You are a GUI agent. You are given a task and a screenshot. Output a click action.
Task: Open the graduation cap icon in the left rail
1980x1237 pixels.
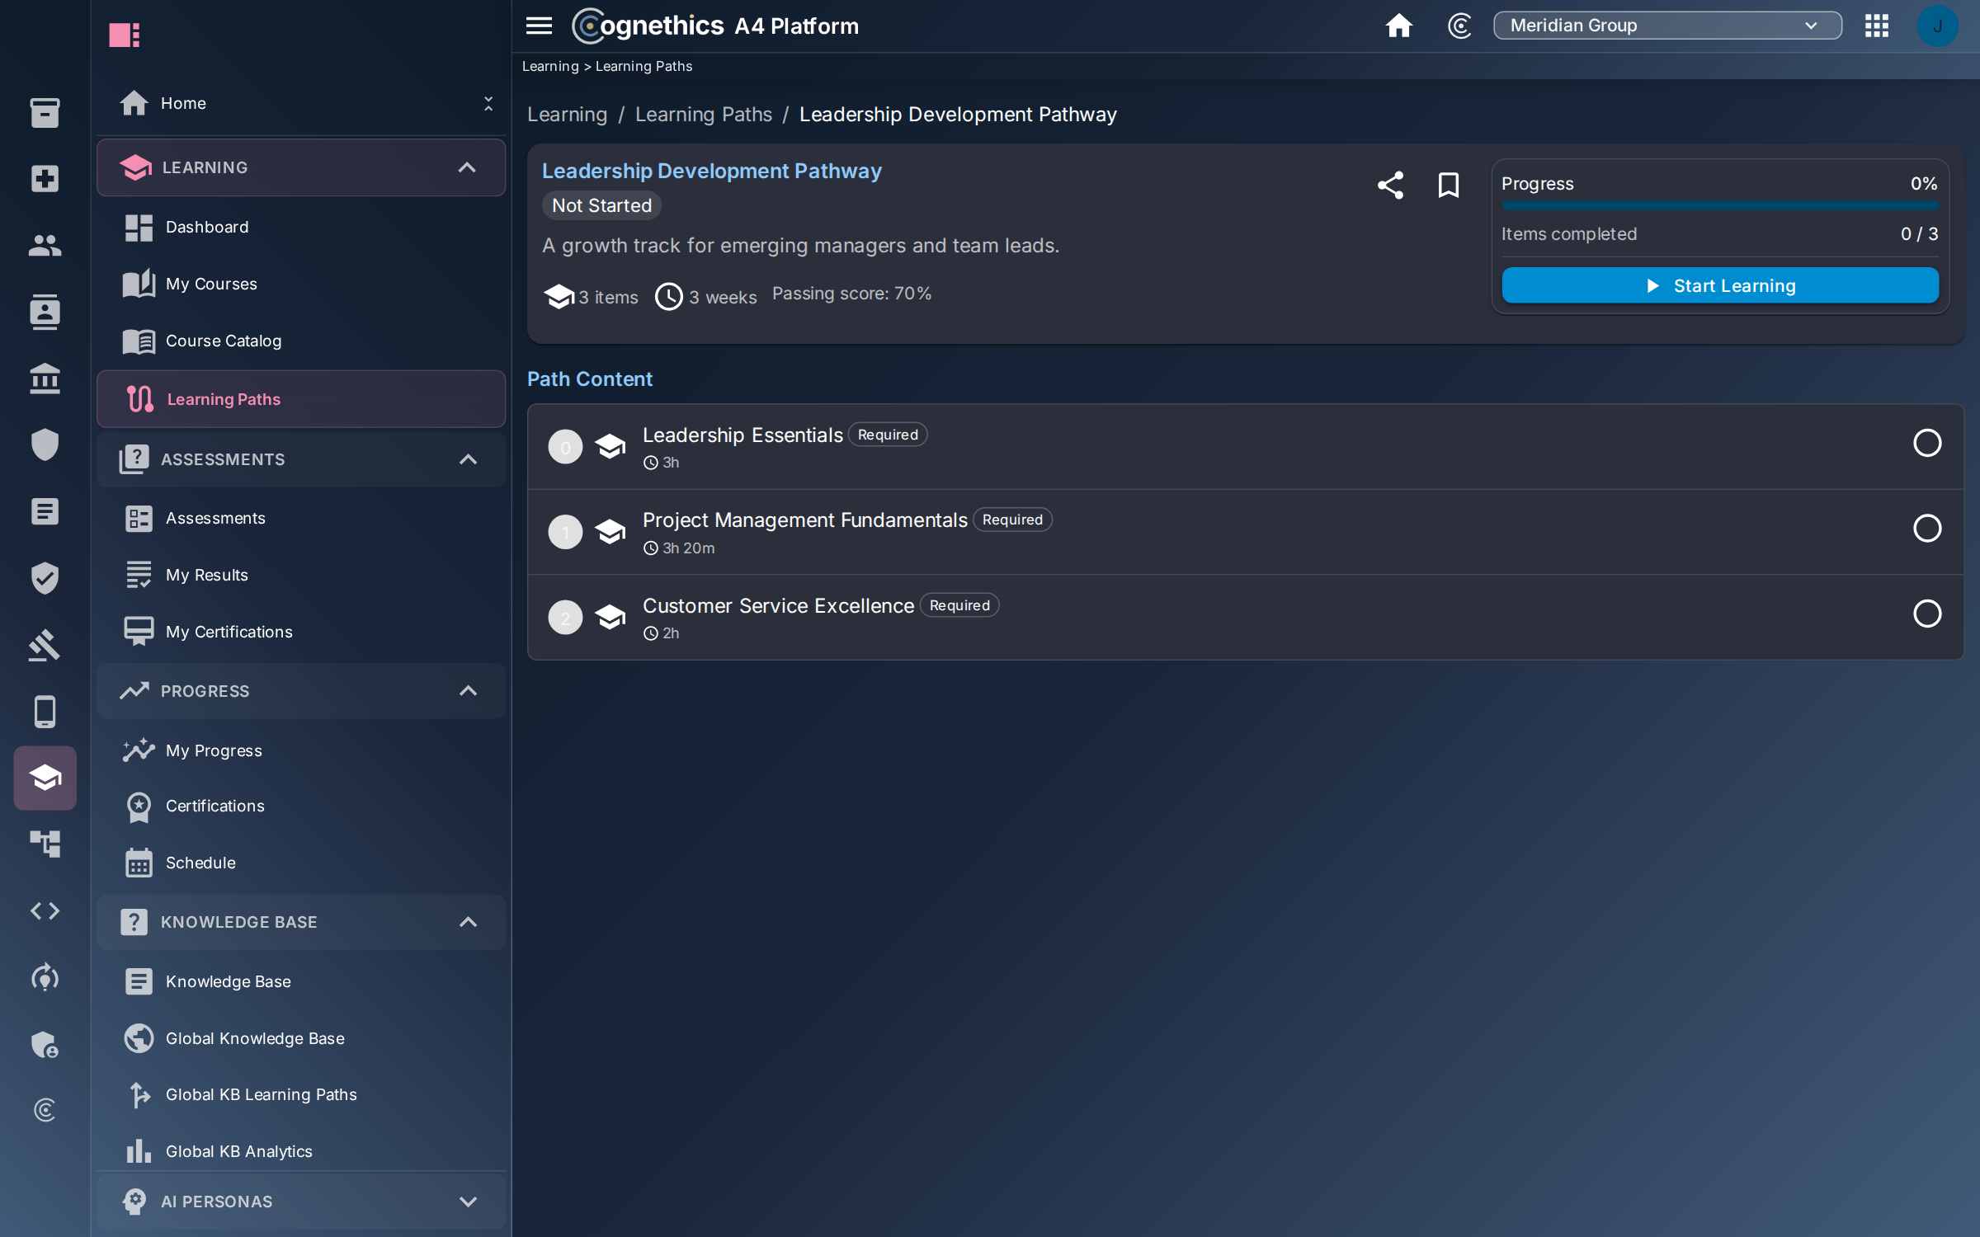[x=45, y=778]
